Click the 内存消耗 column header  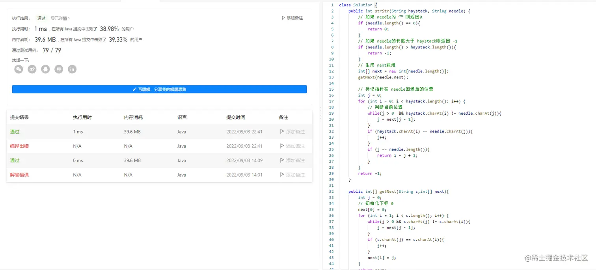pos(133,117)
